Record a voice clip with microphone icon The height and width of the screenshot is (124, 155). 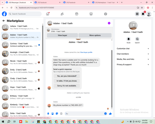pos(48,114)
